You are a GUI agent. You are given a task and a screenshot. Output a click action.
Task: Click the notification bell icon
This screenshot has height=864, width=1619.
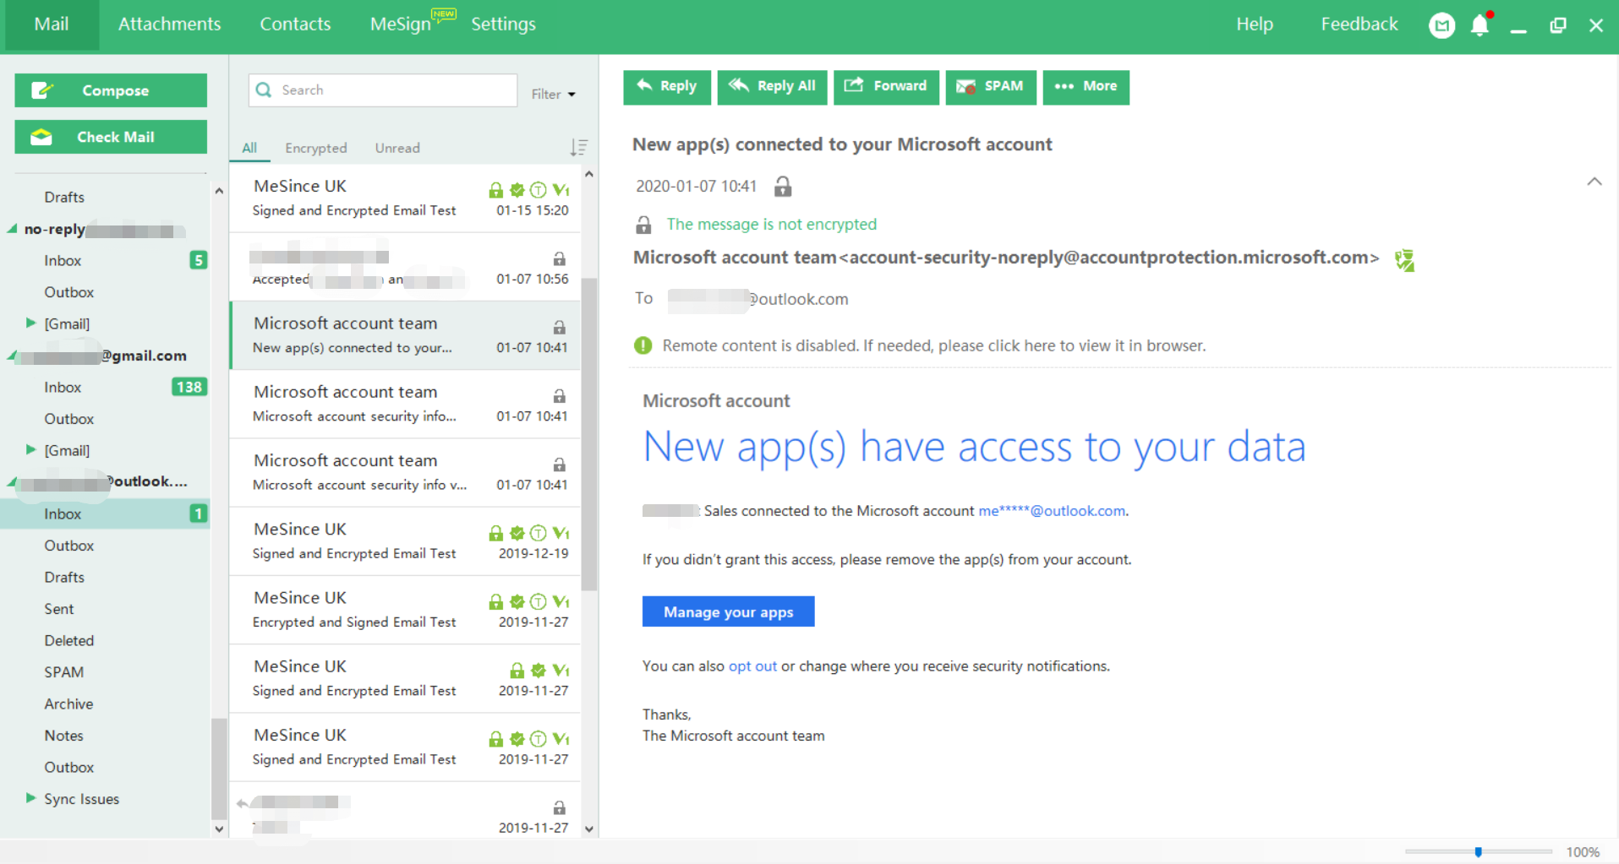tap(1480, 25)
